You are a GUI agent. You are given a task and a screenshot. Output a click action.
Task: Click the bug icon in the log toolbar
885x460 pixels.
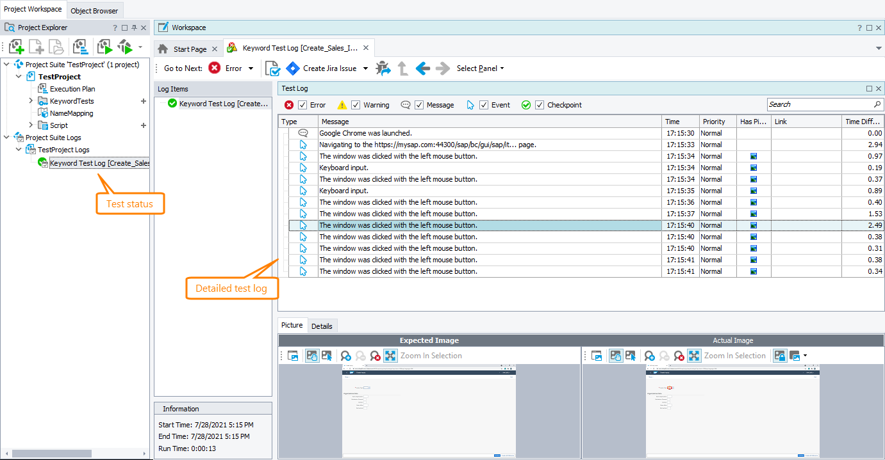pos(383,68)
